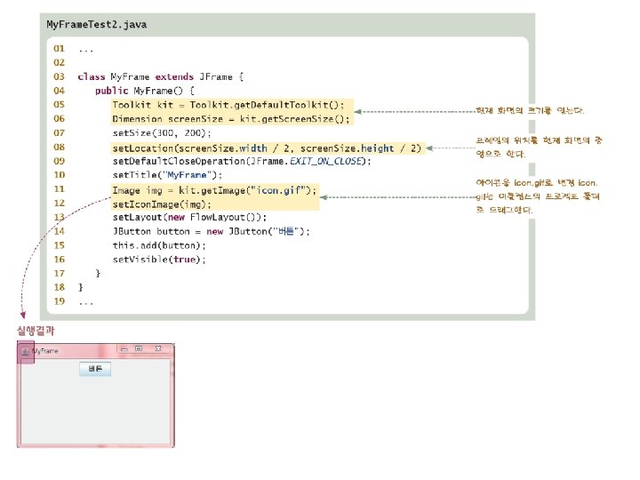Click the line 'Toolkit kit = Toolkit.getDefaultToolkit();'

[228, 105]
